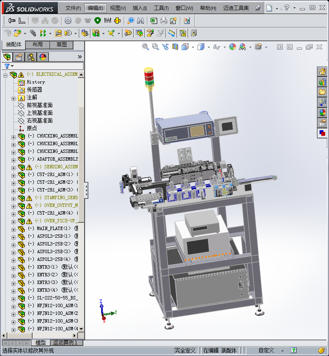
Task: Toggle the left panel collapse button in viewport
Action: tap(280, 47)
